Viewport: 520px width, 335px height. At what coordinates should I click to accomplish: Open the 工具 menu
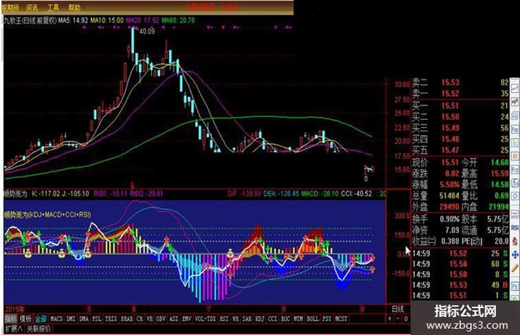53,7
